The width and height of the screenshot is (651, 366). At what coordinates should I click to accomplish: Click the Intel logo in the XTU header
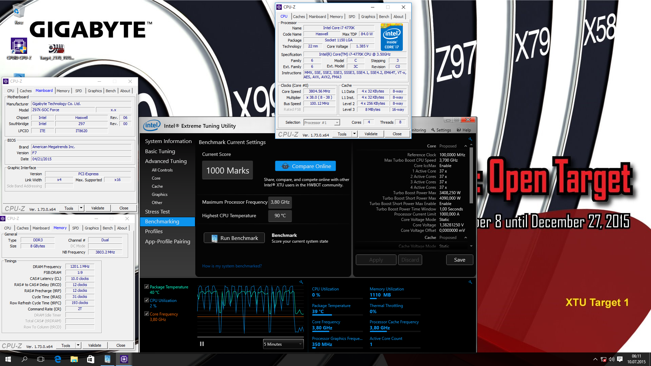tap(152, 126)
